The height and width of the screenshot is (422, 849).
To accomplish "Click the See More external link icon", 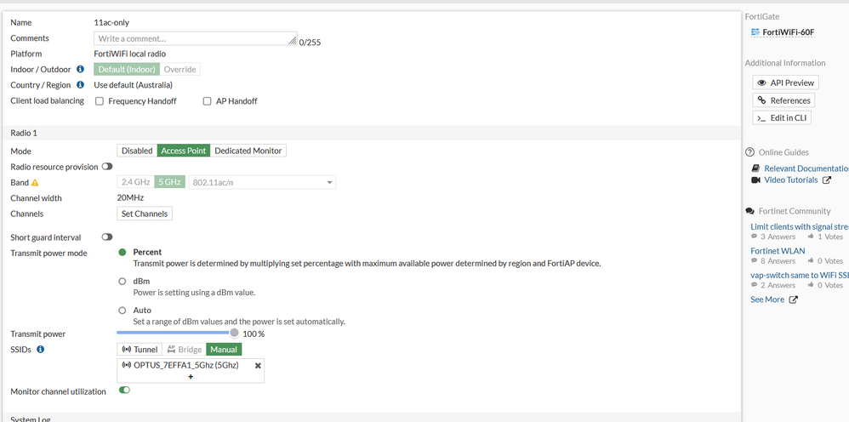I will coord(794,300).
